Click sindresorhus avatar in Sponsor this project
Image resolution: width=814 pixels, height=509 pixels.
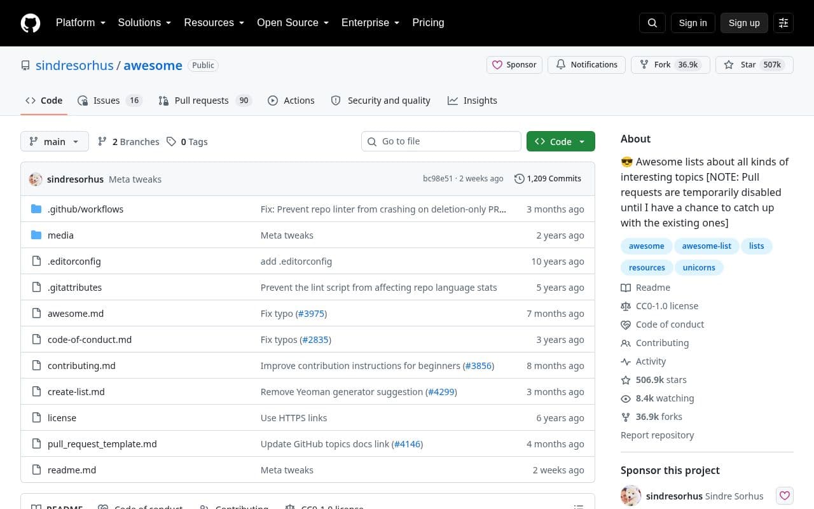631,496
